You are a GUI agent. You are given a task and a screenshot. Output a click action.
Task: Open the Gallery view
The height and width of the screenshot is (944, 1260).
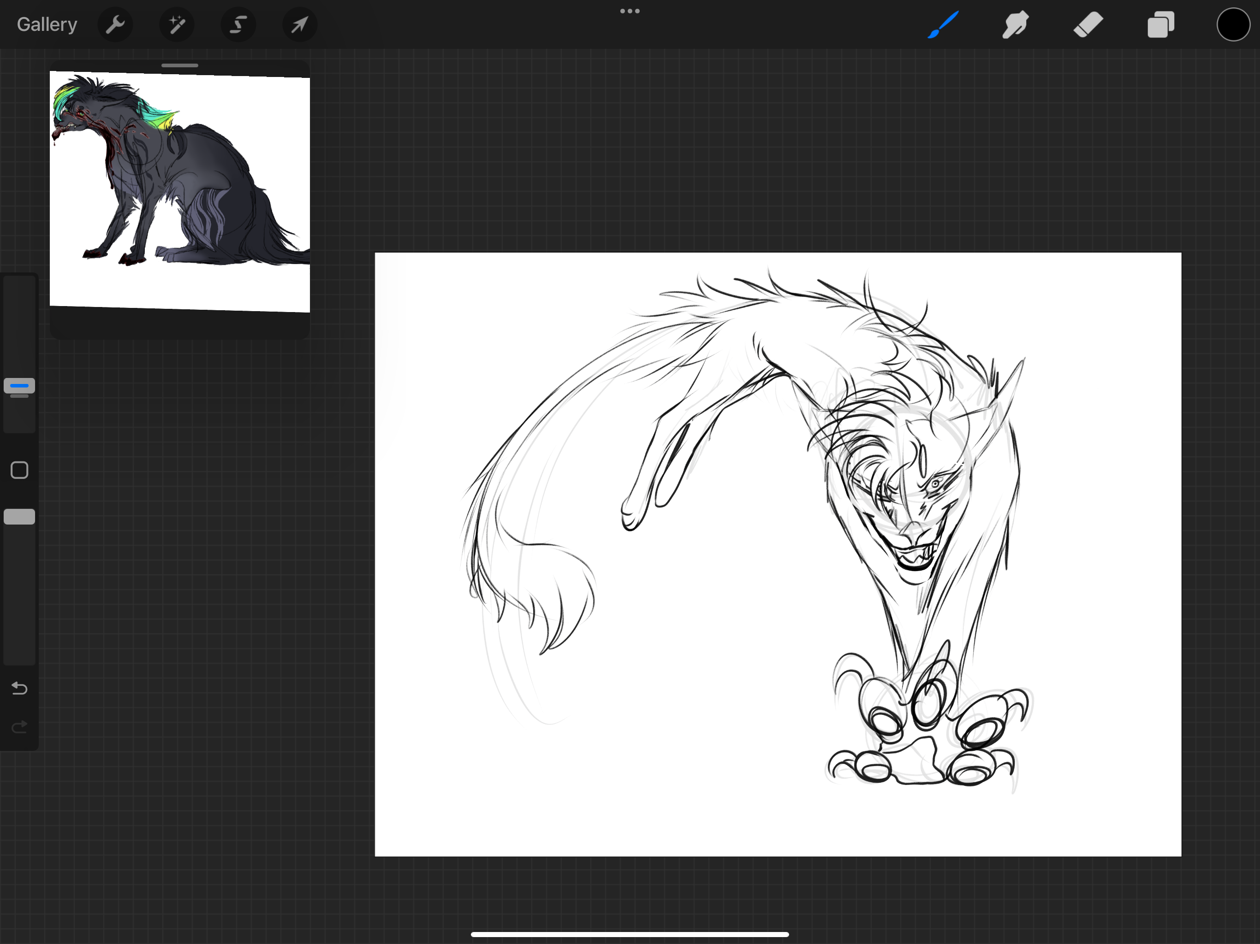47,24
